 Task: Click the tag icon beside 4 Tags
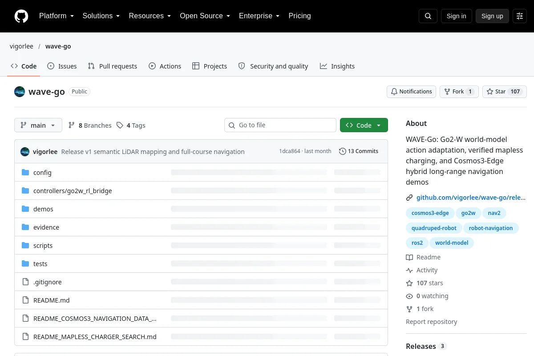(x=120, y=125)
